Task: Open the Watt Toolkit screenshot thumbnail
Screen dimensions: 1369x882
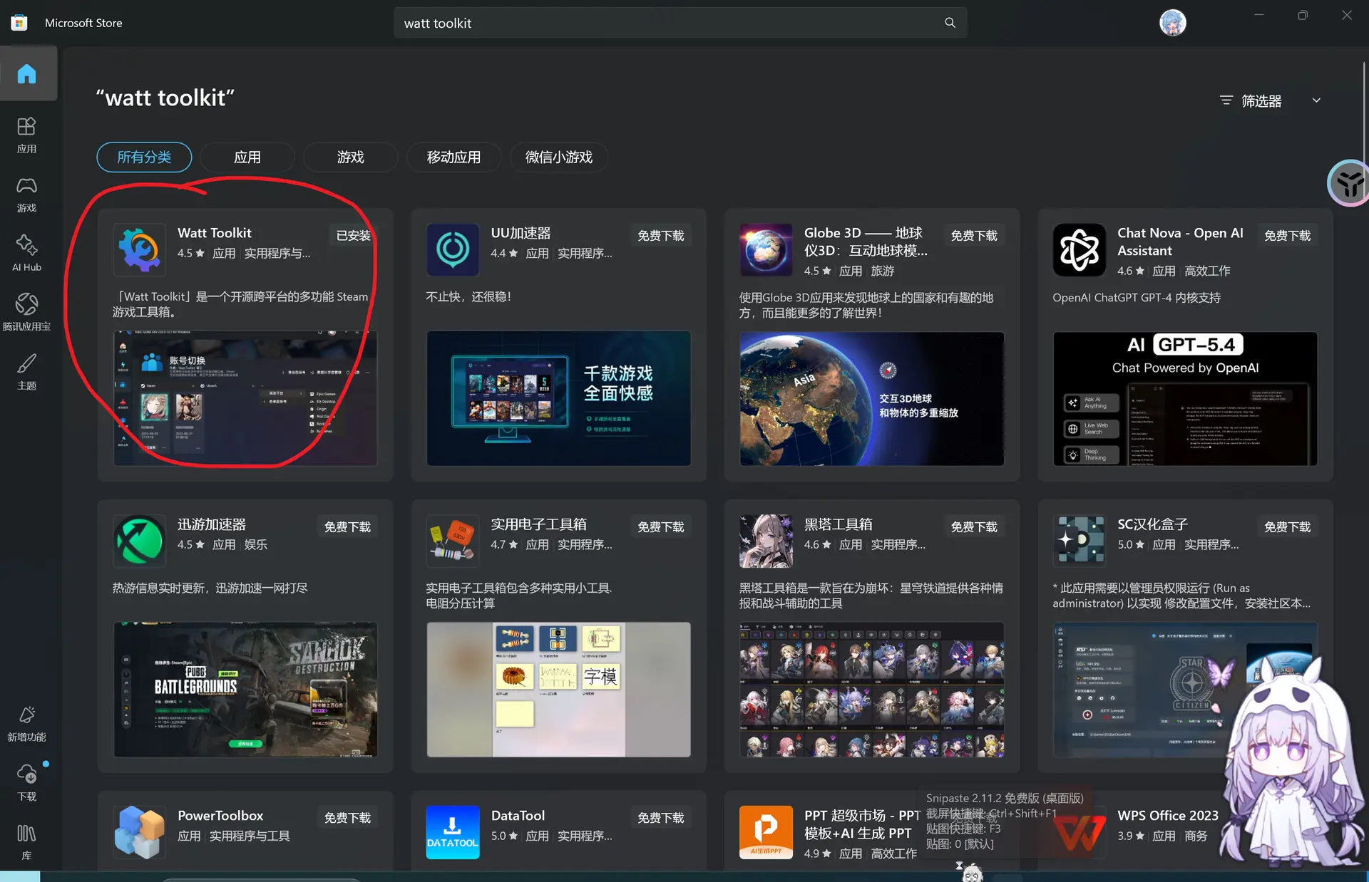Action: 245,398
